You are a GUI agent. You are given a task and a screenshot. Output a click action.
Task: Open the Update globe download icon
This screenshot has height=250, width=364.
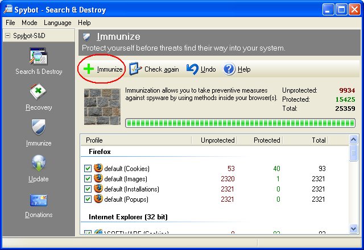click(39, 163)
